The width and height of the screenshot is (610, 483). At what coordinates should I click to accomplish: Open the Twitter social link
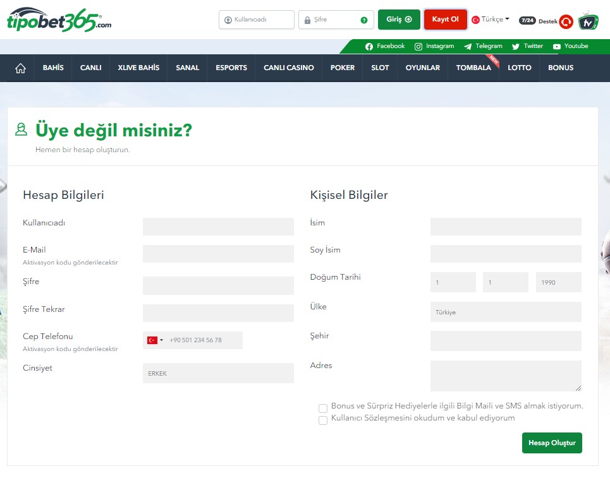pos(527,46)
